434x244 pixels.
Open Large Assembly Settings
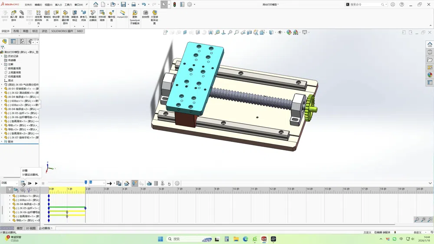(155, 13)
